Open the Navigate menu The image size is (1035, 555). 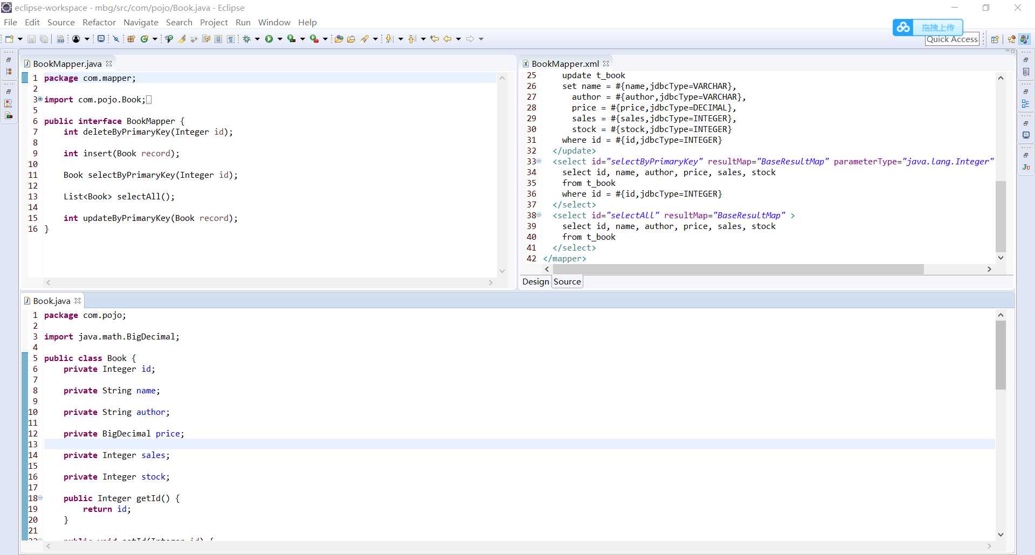coord(141,22)
